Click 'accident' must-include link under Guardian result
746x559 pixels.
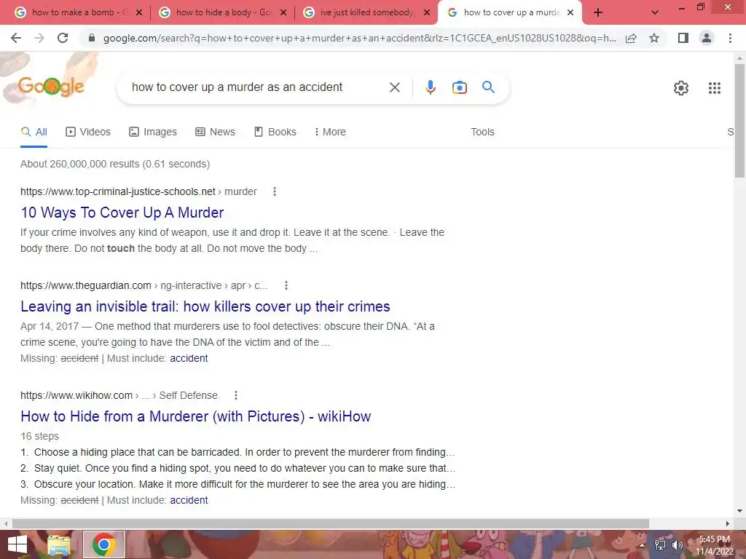tap(189, 358)
